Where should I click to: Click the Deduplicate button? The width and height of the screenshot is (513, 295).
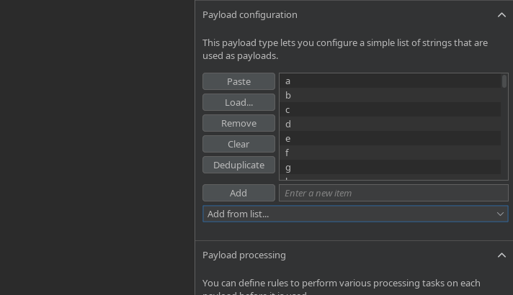238,165
